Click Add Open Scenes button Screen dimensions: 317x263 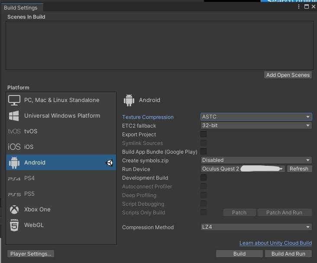[288, 75]
